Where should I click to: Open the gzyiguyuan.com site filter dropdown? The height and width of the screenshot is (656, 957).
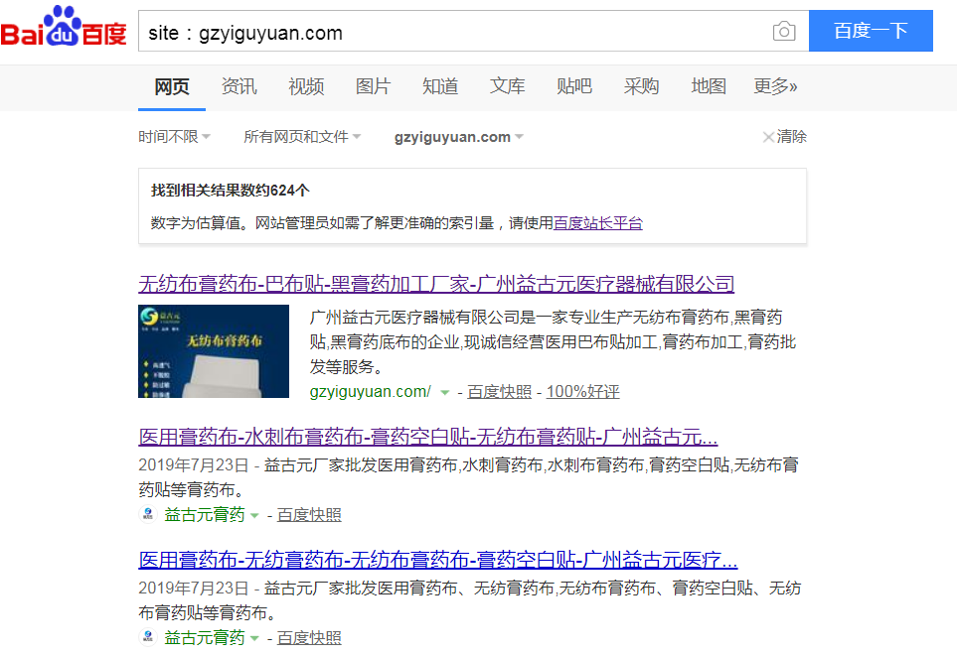(459, 137)
